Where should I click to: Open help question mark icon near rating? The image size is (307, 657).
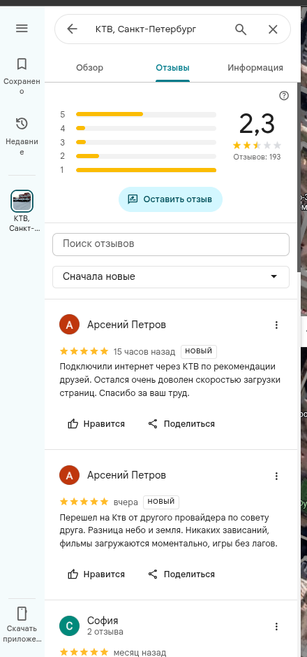point(284,96)
